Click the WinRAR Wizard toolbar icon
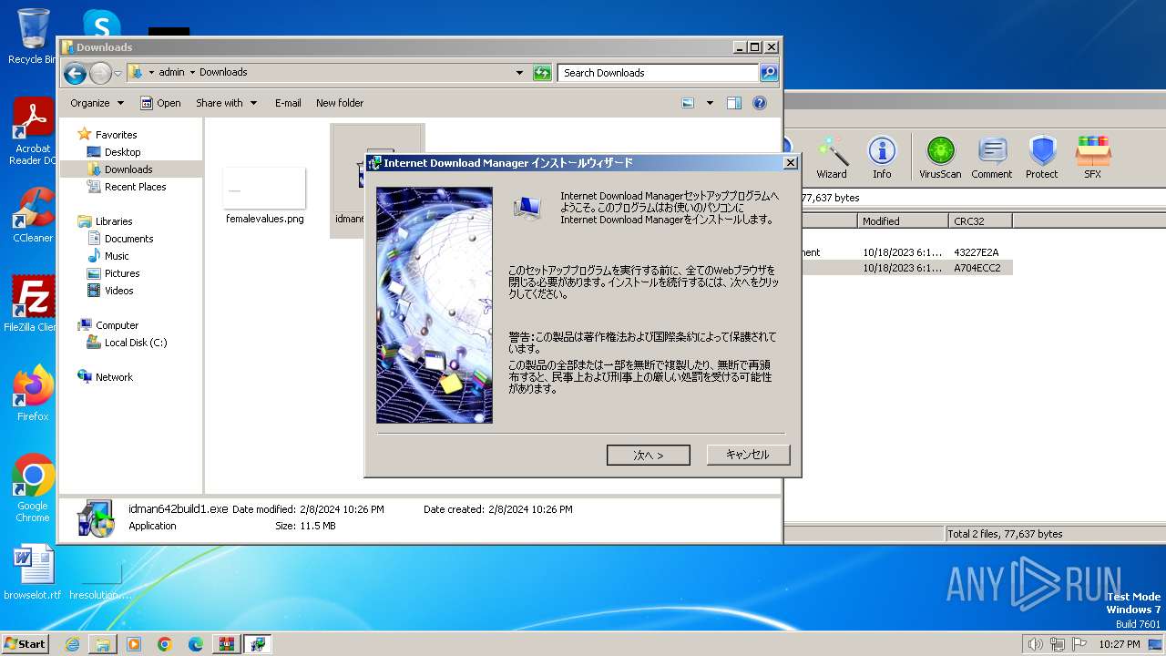Screen dimensions: 1166x656 (832, 158)
